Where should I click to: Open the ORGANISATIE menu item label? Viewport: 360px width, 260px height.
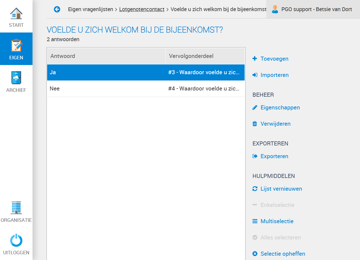(x=16, y=220)
